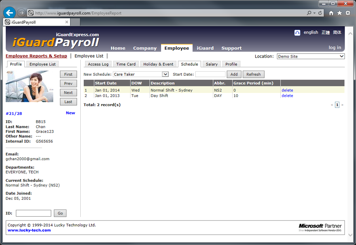
Task: Click the New employee link
Action: pos(70,113)
